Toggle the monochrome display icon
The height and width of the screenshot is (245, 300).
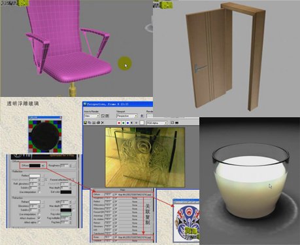pos(136,123)
